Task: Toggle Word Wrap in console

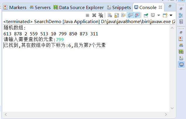Action: tap(123, 15)
